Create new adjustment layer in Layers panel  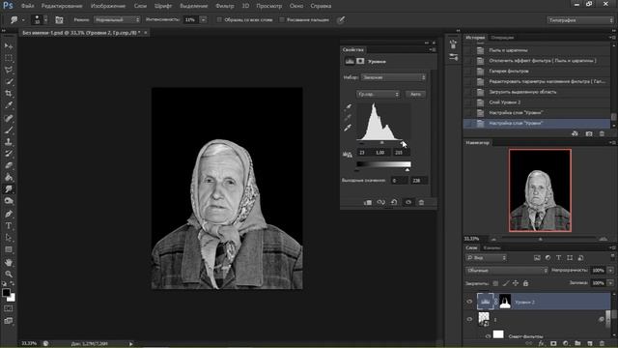coord(566,344)
